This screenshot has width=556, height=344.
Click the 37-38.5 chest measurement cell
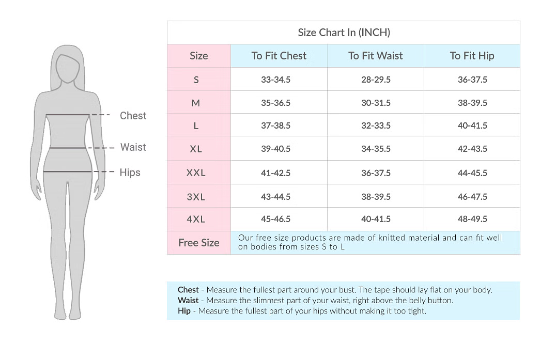click(275, 126)
